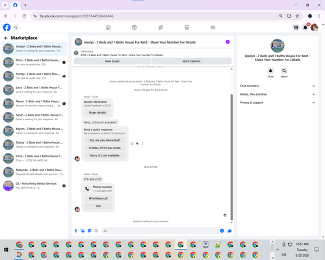This screenshot has width=325, height=260.
Task: Reload the page in the browser
Action: coord(24,16)
